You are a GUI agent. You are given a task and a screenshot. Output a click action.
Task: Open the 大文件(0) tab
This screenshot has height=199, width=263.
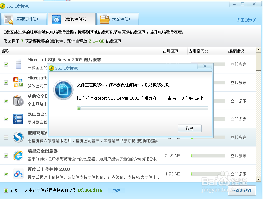click(x=118, y=19)
